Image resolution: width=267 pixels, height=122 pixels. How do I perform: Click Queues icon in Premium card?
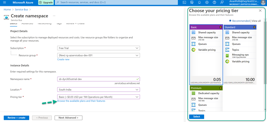click(x=193, y=105)
